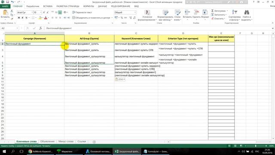Click Merge and Center (Объединить и поместить в центре)
This screenshot has width=275, height=155.
click(x=91, y=18)
